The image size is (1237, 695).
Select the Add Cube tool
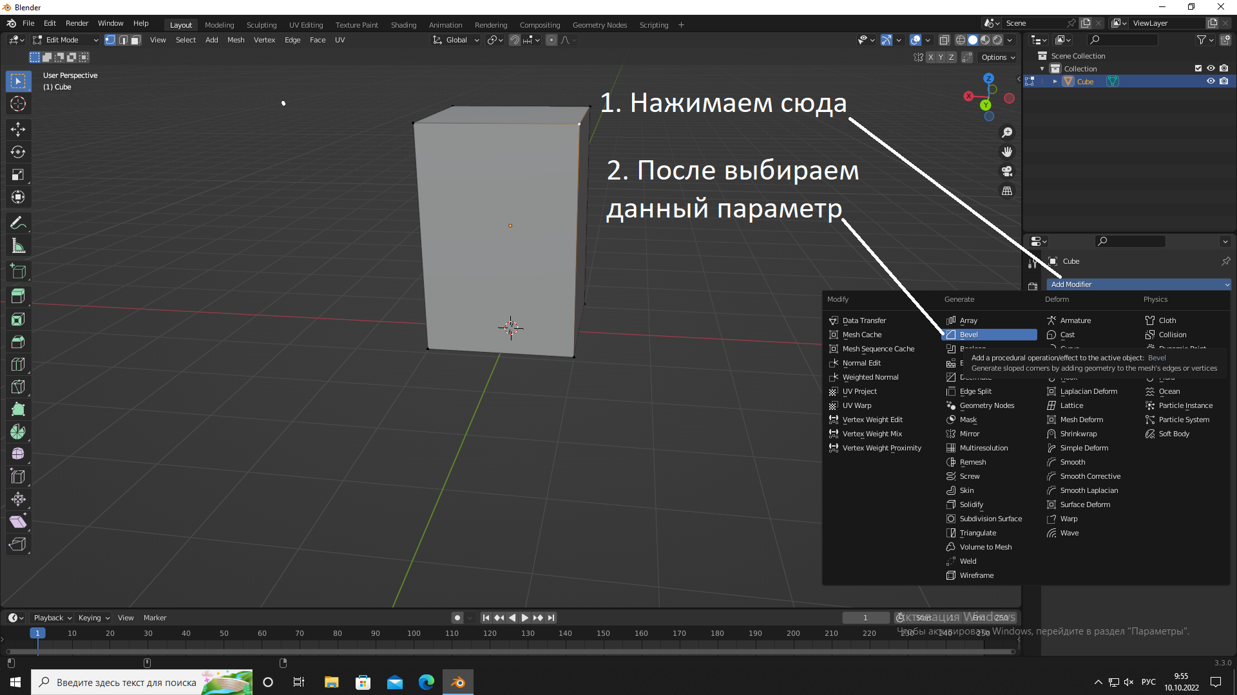click(18, 272)
